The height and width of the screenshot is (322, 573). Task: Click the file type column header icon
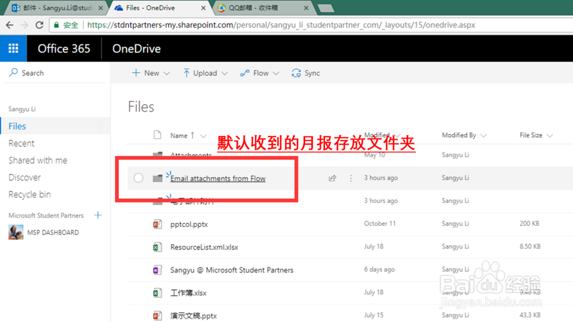click(x=158, y=135)
